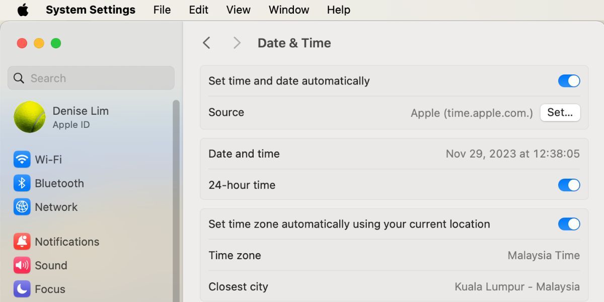Navigate back using the left chevron

click(206, 43)
